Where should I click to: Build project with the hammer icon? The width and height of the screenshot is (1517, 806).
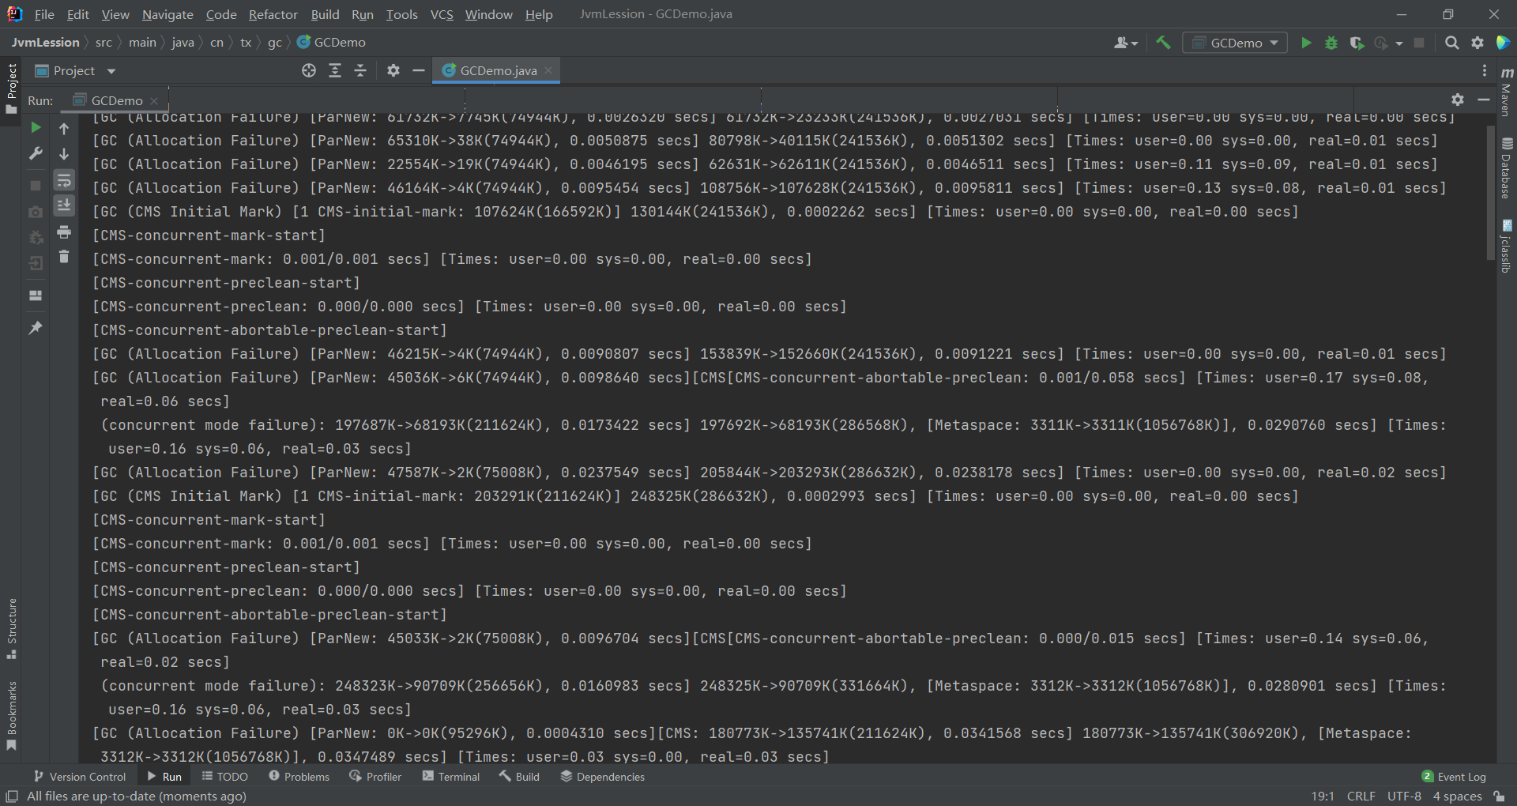click(x=1163, y=43)
